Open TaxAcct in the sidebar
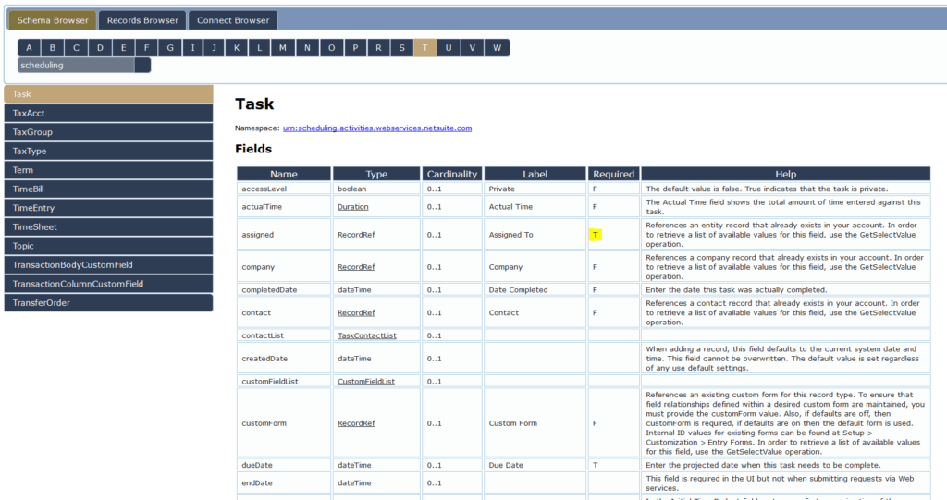Screen dimensions: 947x500 pos(109,113)
